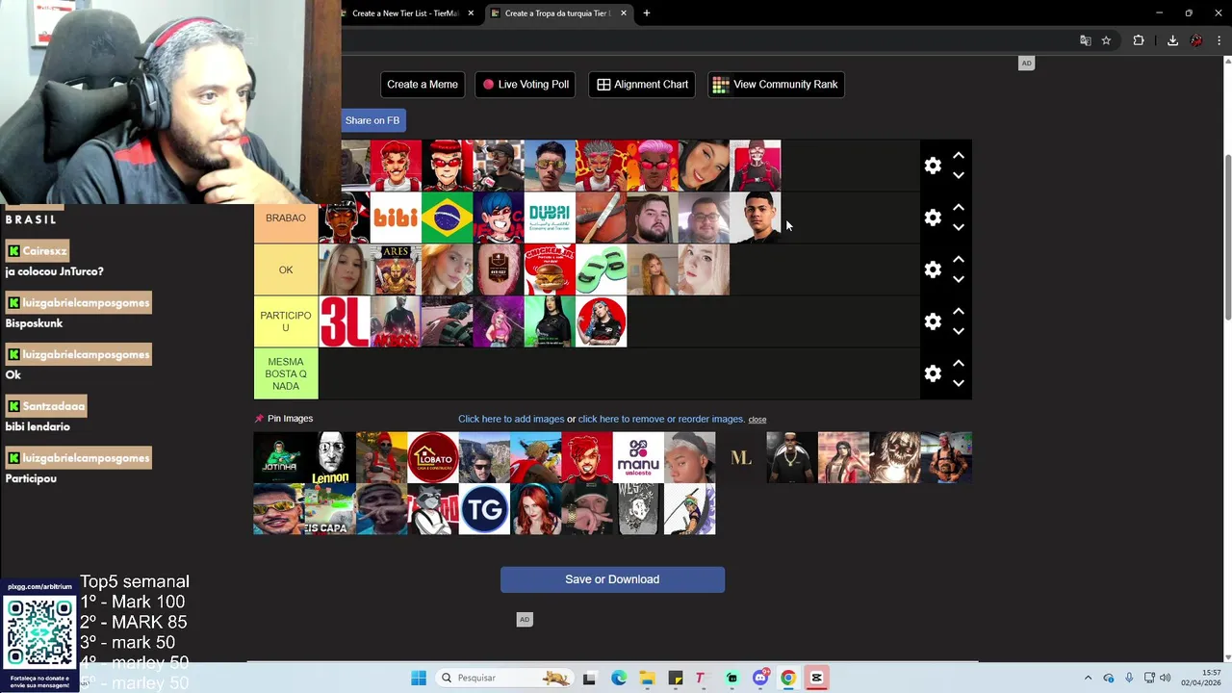1232x693 pixels.
Task: Open the Alignment Chart
Action: click(642, 85)
